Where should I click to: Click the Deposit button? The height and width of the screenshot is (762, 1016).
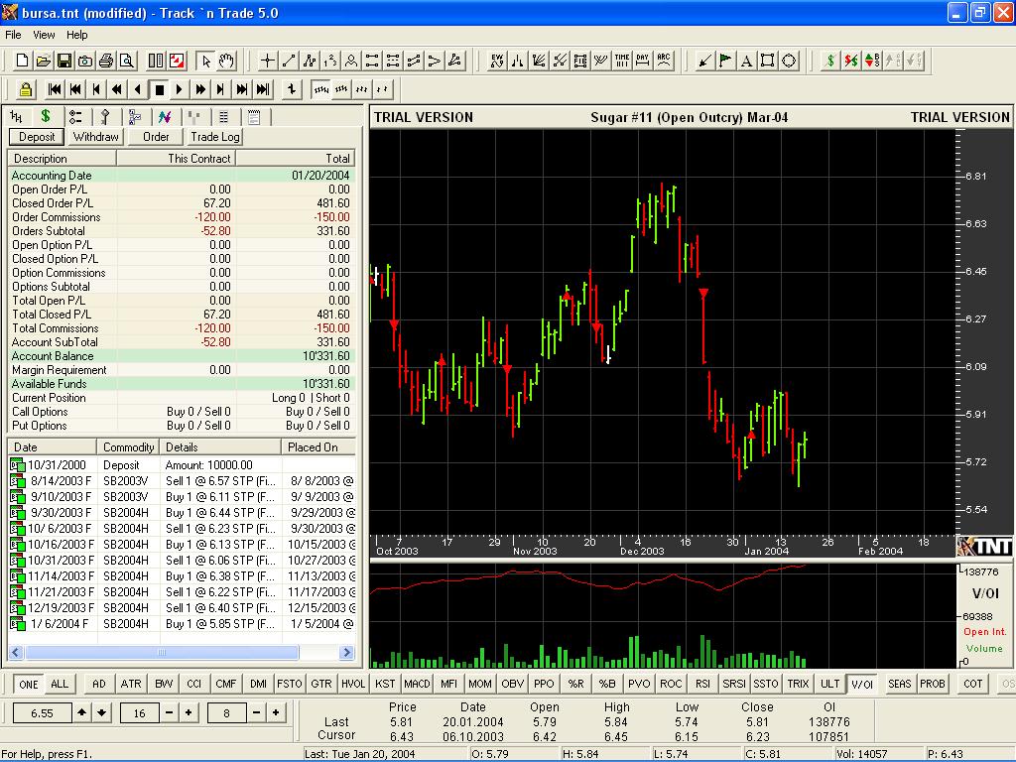tap(37, 137)
